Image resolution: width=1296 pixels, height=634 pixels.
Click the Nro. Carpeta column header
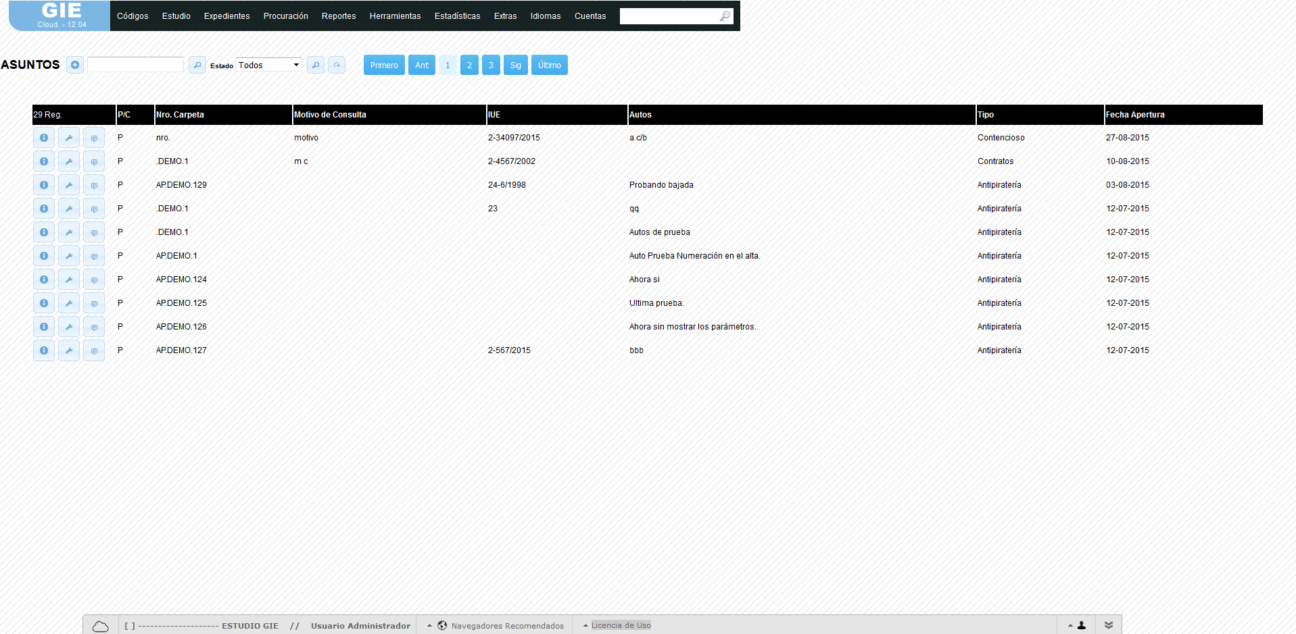[223, 115]
